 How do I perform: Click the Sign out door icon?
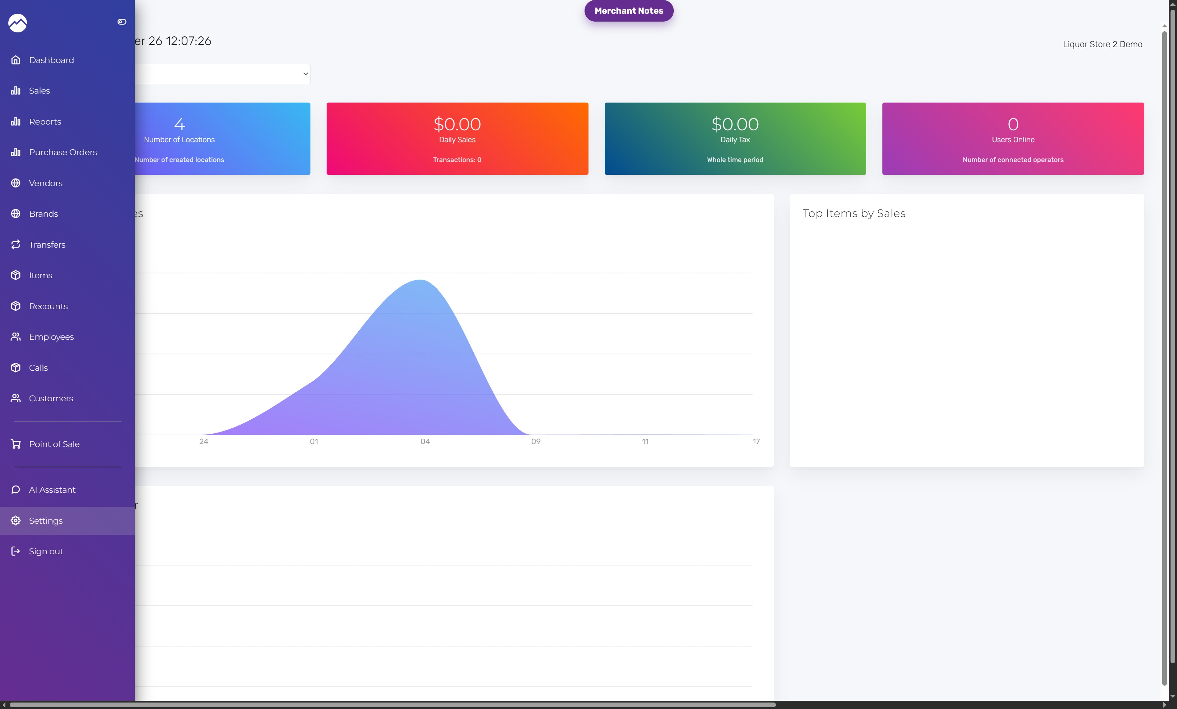click(16, 551)
